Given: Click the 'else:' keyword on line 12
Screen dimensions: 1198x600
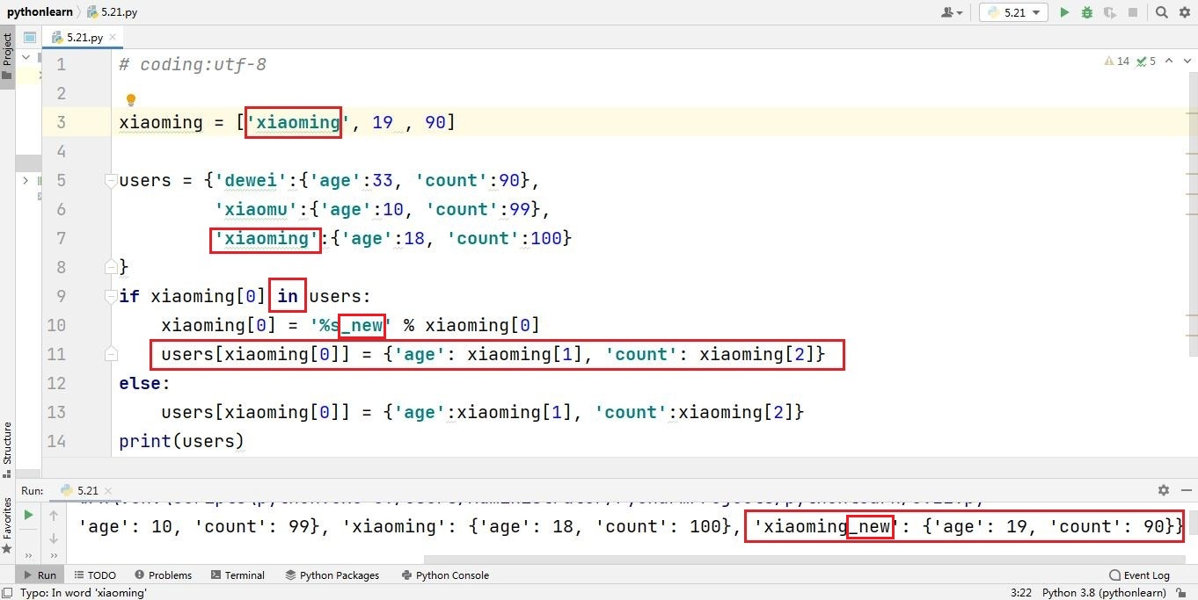Looking at the screenshot, I should (x=144, y=383).
